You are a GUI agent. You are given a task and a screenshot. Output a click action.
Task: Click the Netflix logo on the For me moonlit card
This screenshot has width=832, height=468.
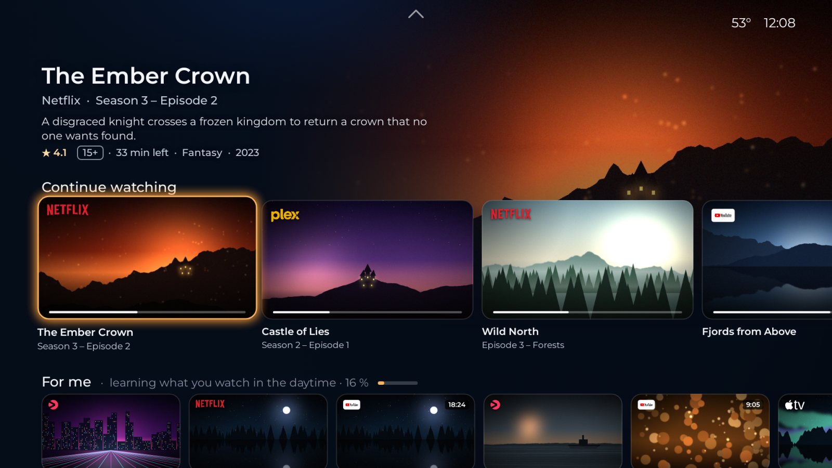point(210,404)
